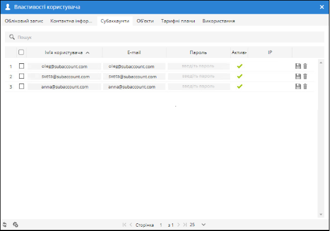The height and width of the screenshot is (231, 330).
Task: Click the IP column header
Action: click(x=270, y=52)
